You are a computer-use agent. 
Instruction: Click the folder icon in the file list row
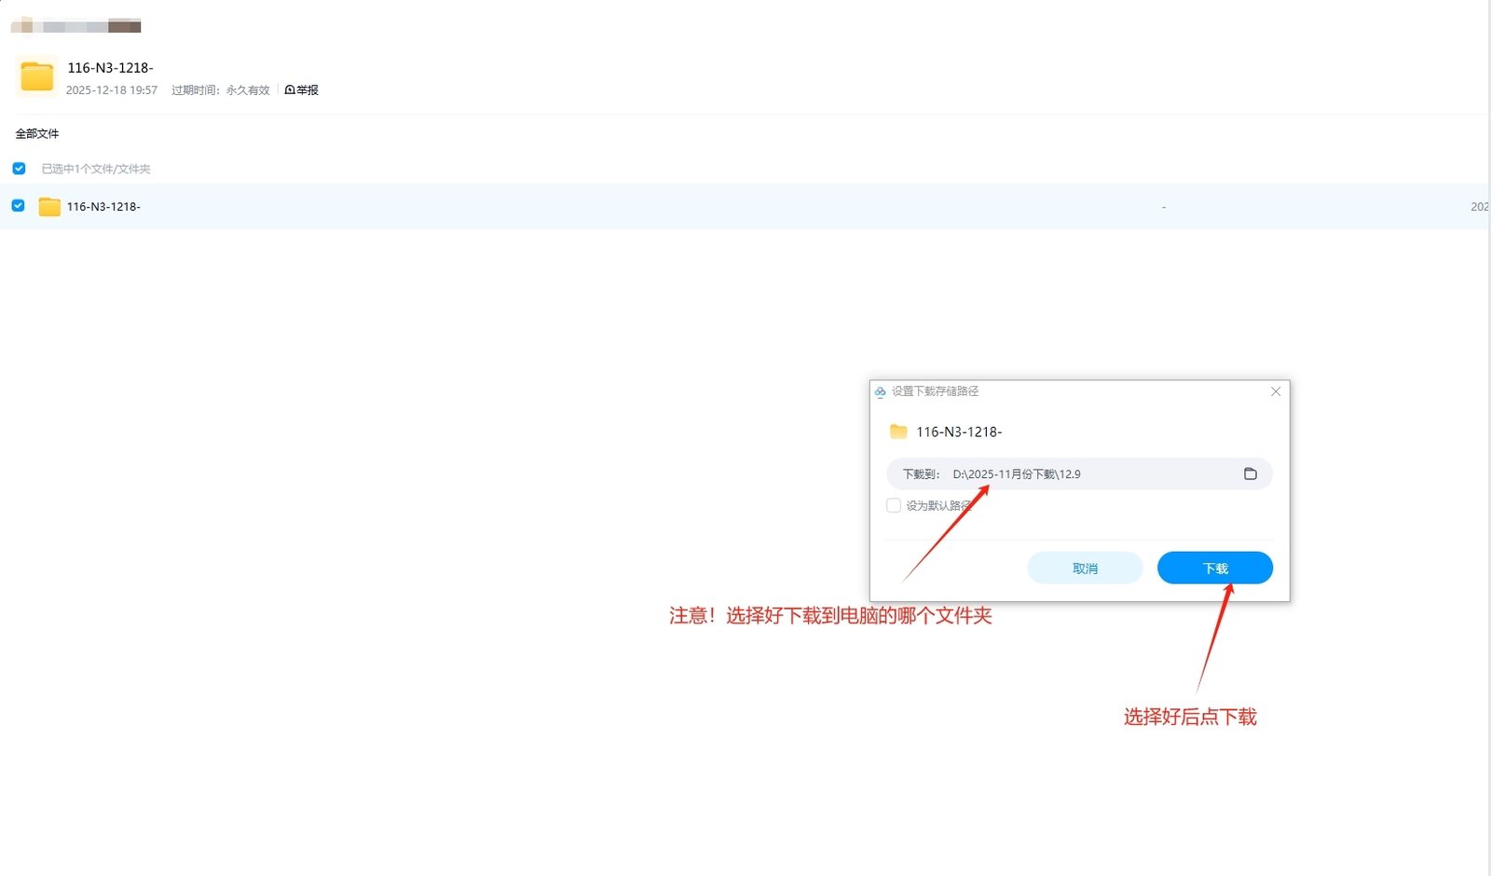49,207
